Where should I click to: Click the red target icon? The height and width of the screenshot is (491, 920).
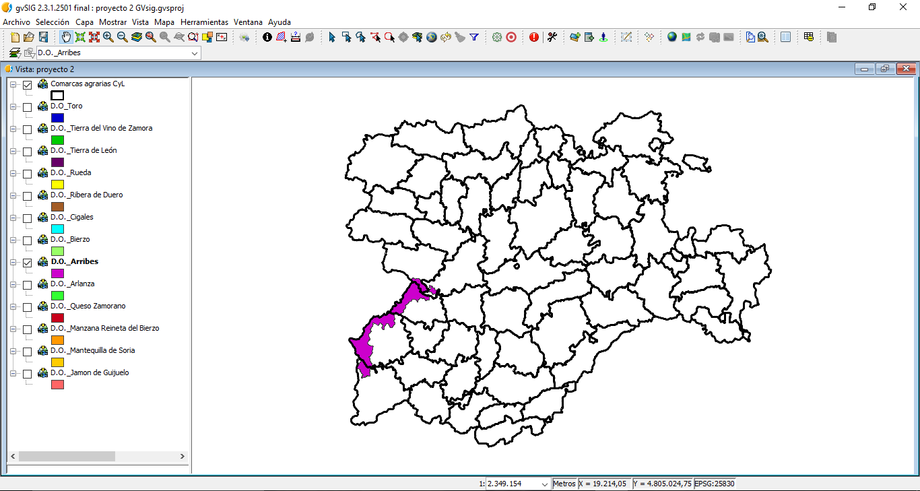point(511,37)
